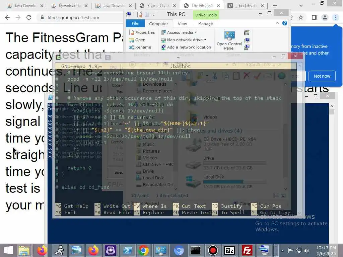Open Command Prompt from the taskbar
The height and width of the screenshot is (257, 343).
tap(196, 250)
